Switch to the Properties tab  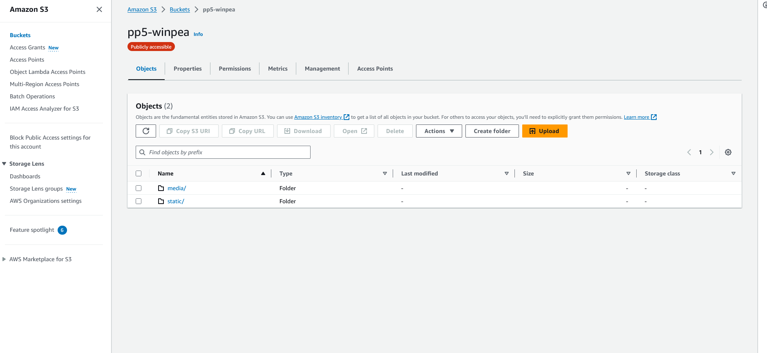(x=188, y=69)
